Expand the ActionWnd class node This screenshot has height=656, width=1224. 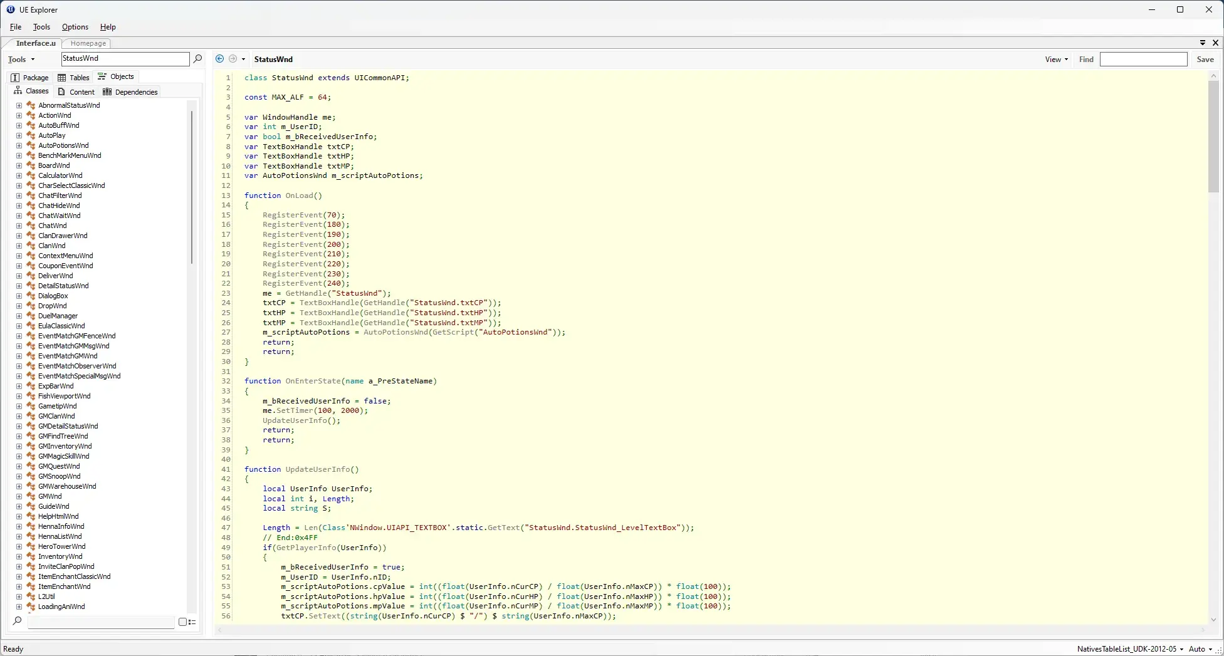click(19, 115)
